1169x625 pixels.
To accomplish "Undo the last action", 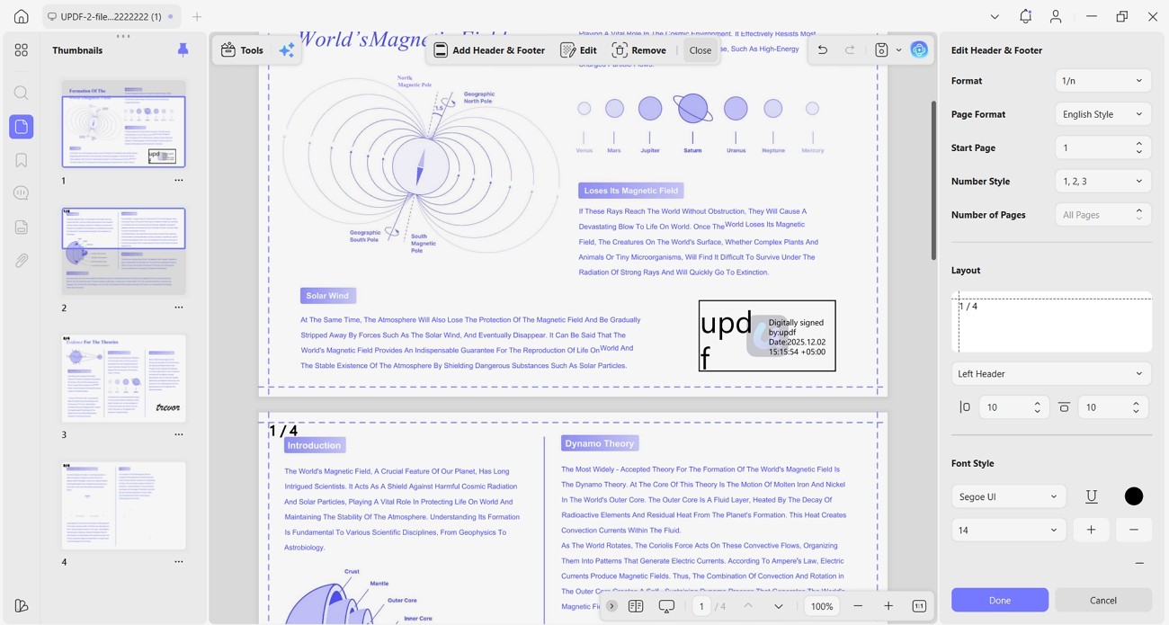I will 822,50.
